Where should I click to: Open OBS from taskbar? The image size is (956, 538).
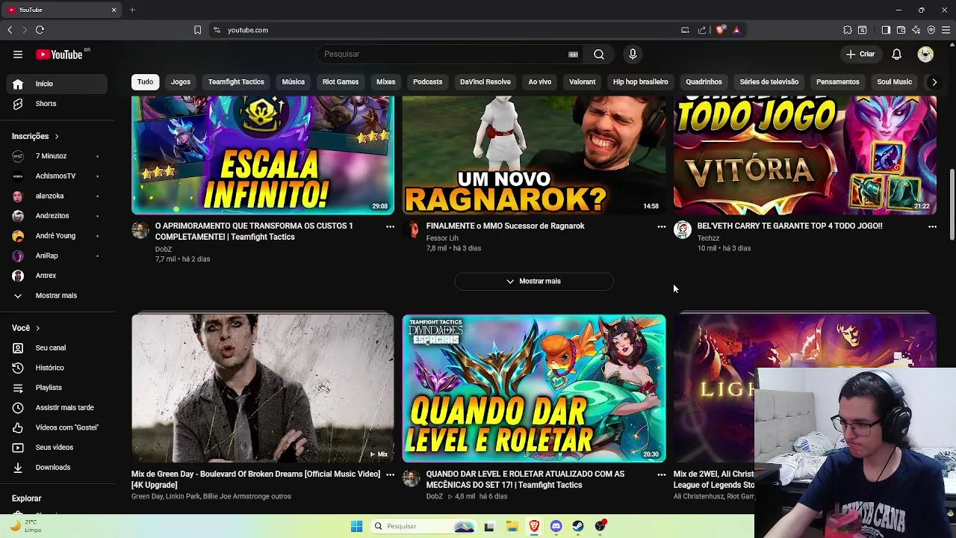(x=600, y=526)
